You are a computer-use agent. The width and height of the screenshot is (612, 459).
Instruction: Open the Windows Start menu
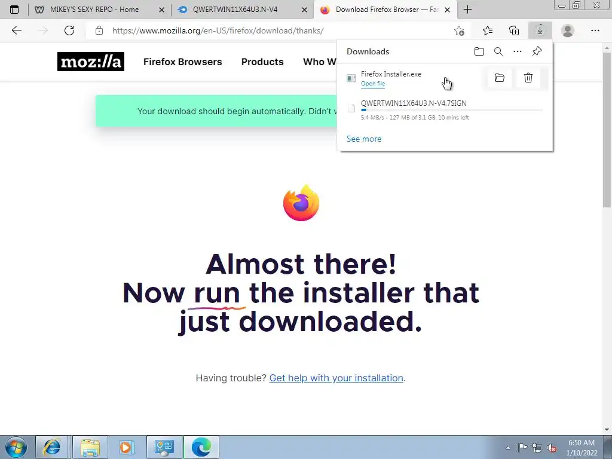pos(16,447)
